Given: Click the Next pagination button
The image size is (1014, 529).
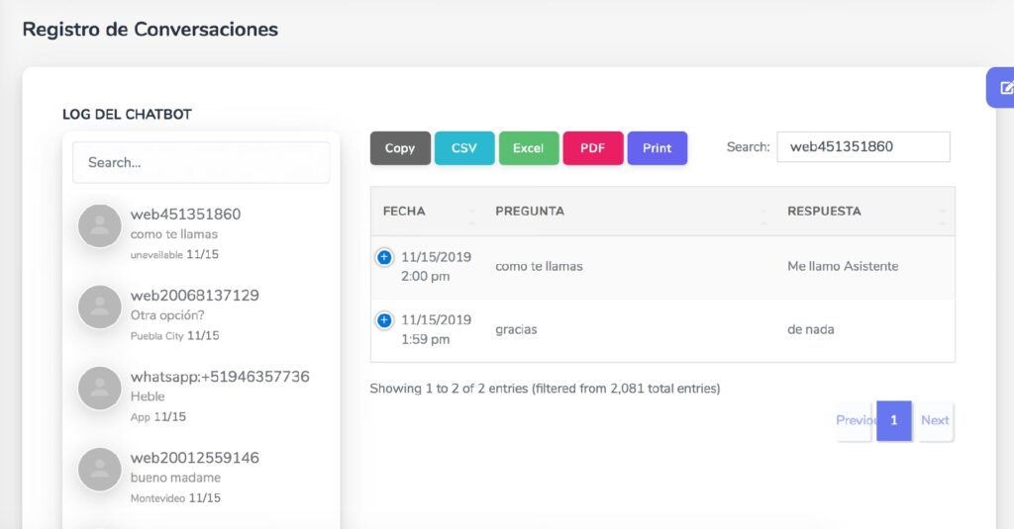Looking at the screenshot, I should 935,420.
